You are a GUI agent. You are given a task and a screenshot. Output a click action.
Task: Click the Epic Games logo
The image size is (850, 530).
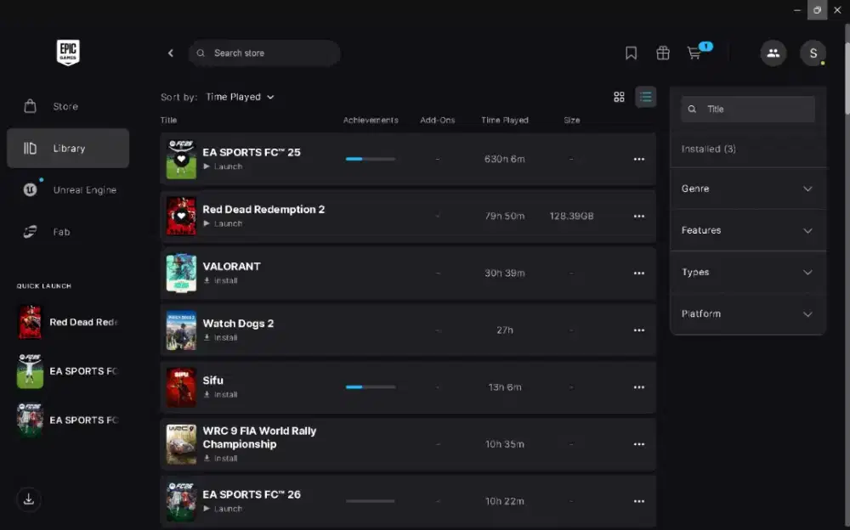(x=68, y=53)
